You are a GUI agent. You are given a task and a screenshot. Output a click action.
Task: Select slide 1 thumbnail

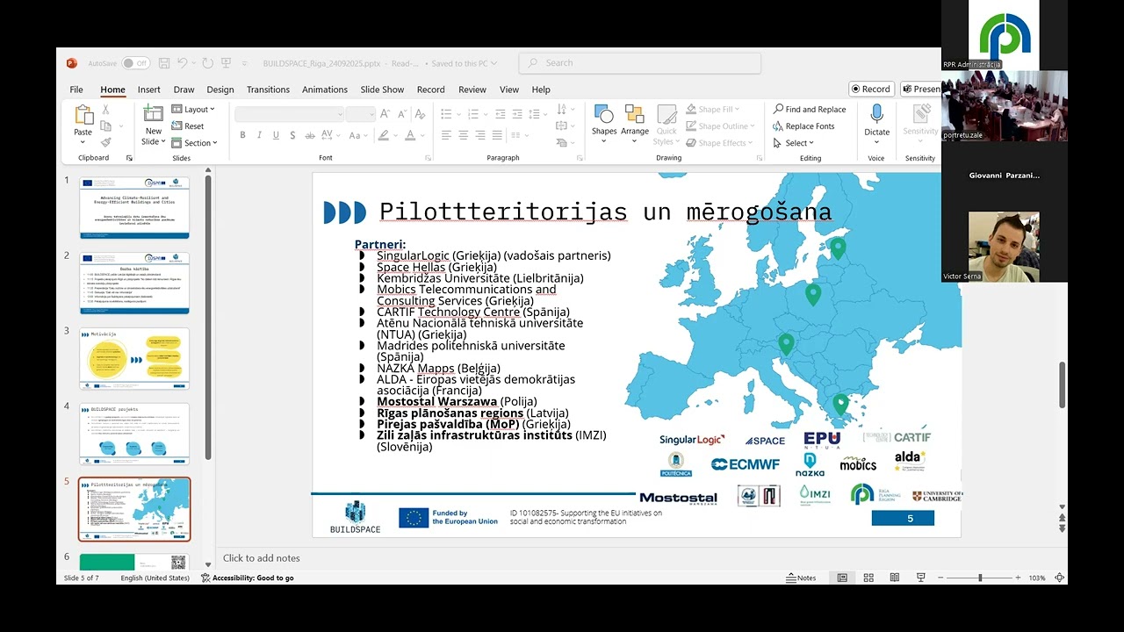134,207
